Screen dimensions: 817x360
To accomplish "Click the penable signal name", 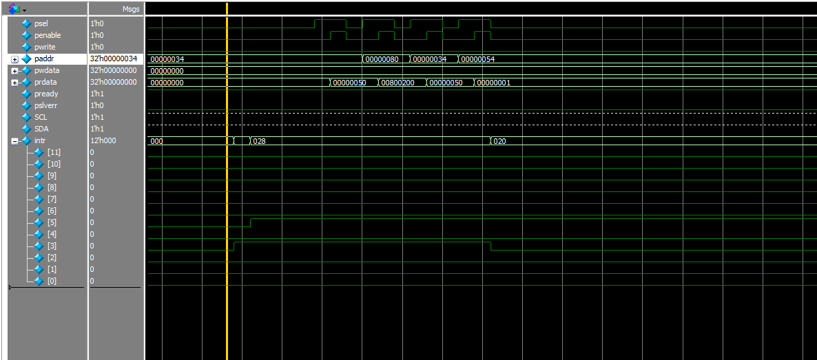I will pos(48,35).
